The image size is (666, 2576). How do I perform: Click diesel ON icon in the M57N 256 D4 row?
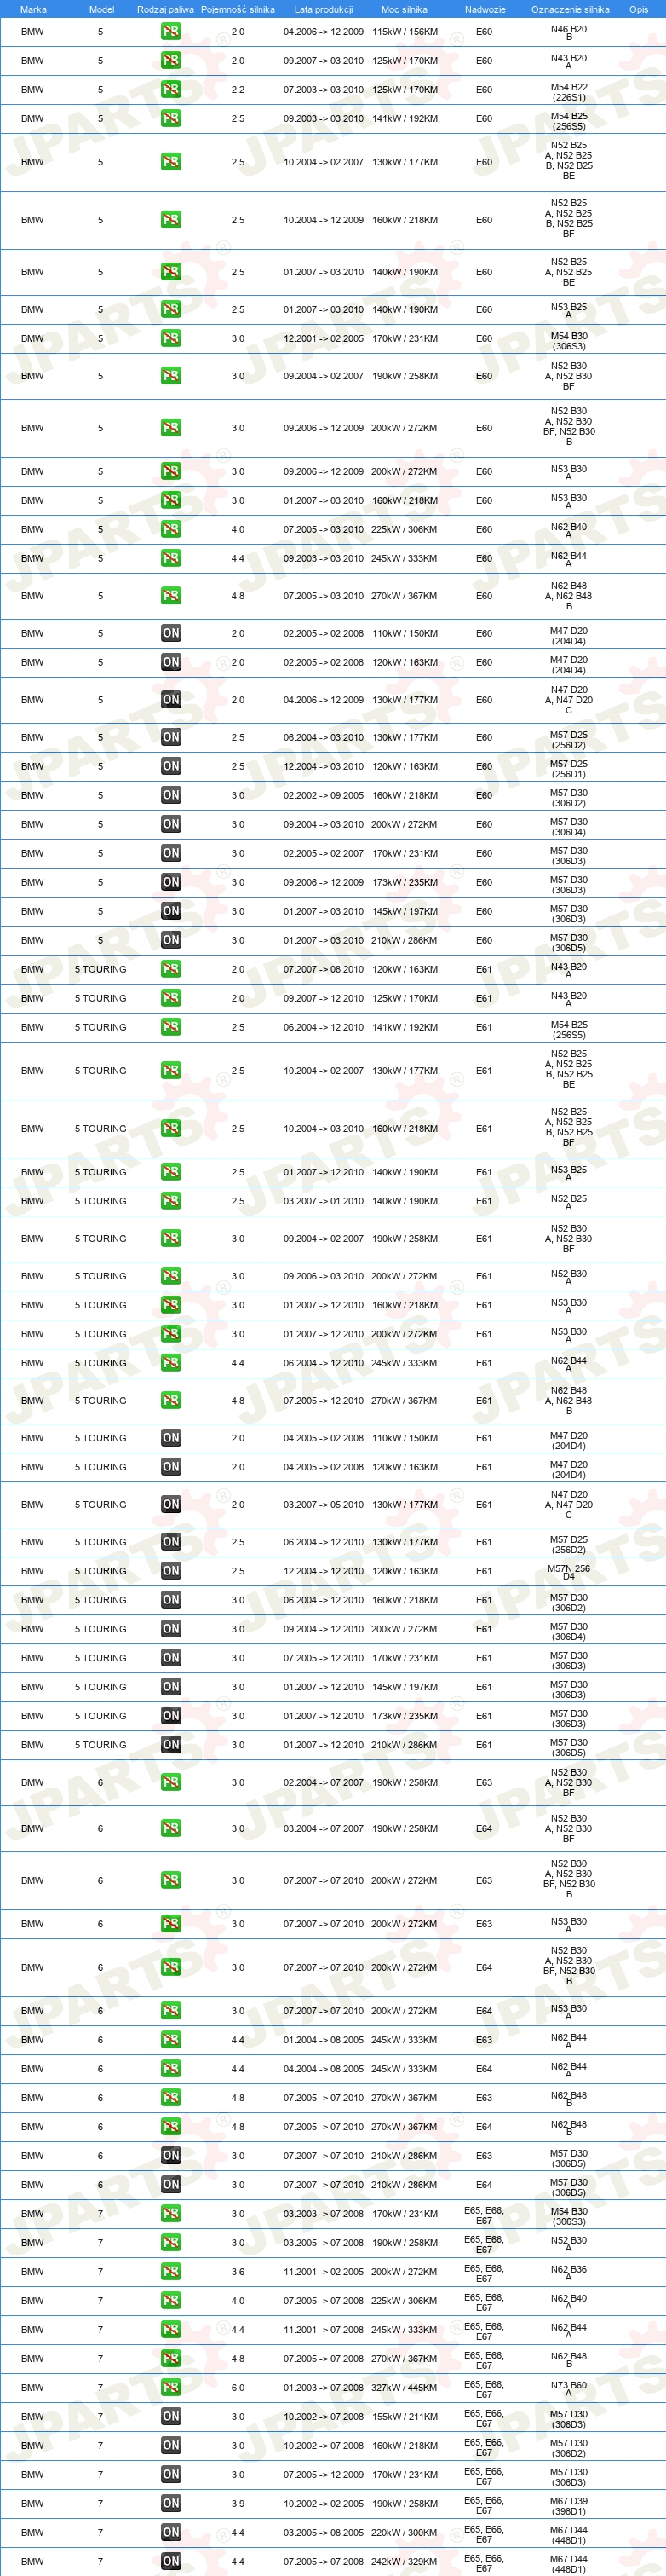pyautogui.click(x=170, y=1571)
